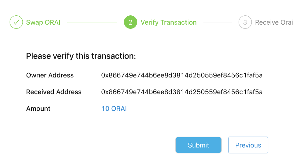This screenshot has height=167, width=301.
Task: Click the grey step 3 circle
Action: (245, 22)
